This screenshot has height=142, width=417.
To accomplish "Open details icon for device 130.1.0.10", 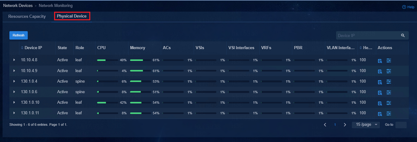I will [380, 103].
